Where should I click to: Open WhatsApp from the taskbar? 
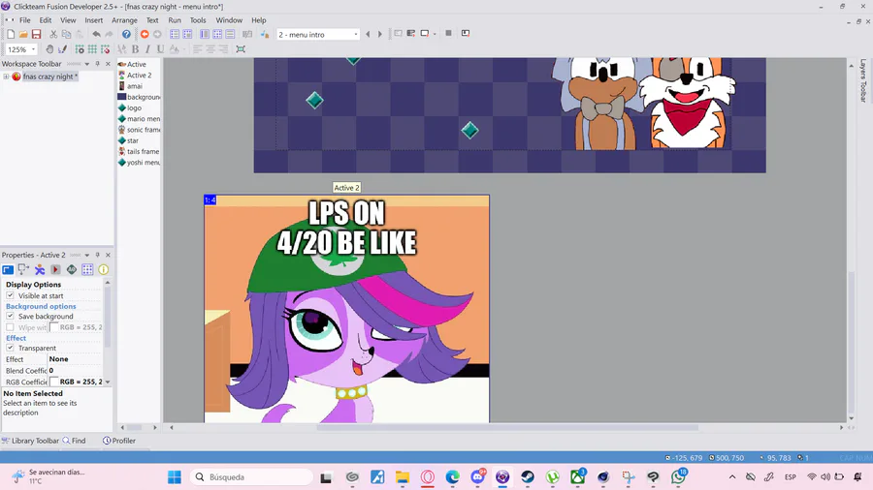coord(678,477)
